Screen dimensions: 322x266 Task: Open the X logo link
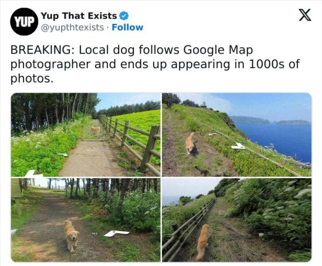pyautogui.click(x=305, y=15)
